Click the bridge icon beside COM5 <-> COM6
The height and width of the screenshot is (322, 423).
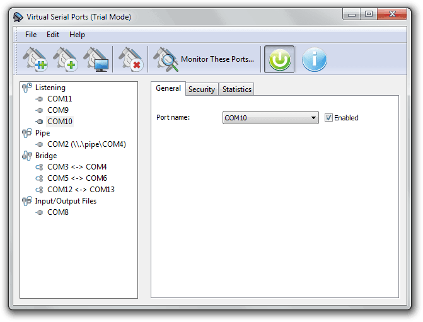39,178
